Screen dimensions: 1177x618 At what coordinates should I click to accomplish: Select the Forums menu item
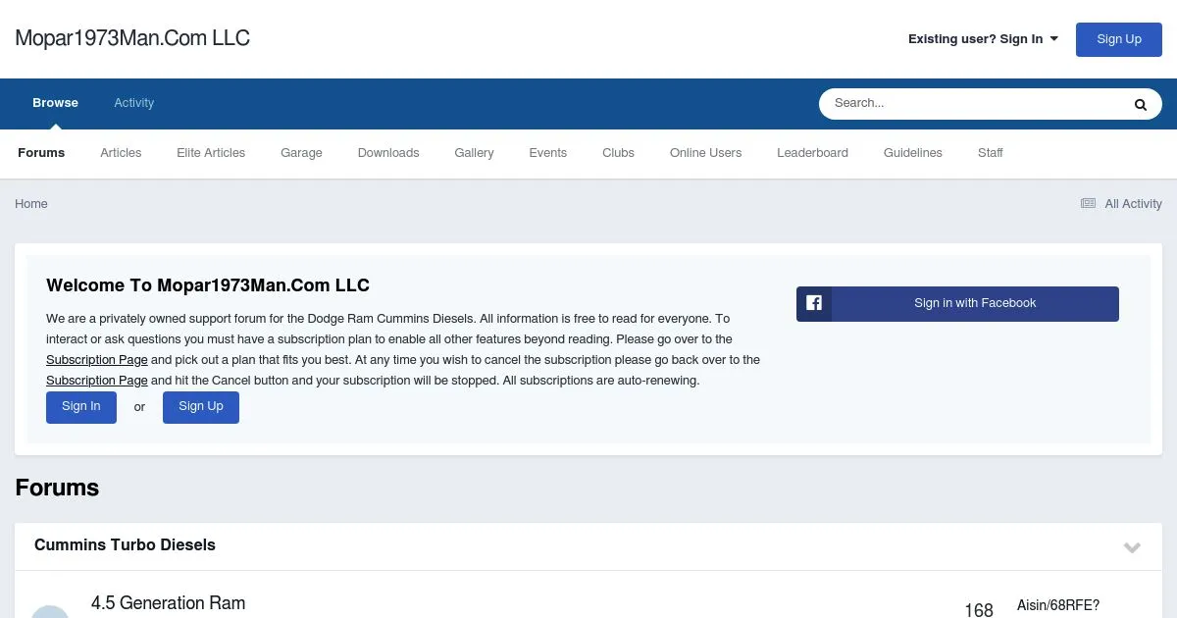click(41, 153)
